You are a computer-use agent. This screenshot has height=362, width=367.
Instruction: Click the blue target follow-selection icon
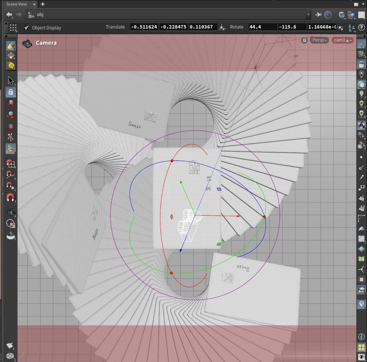coord(328,15)
